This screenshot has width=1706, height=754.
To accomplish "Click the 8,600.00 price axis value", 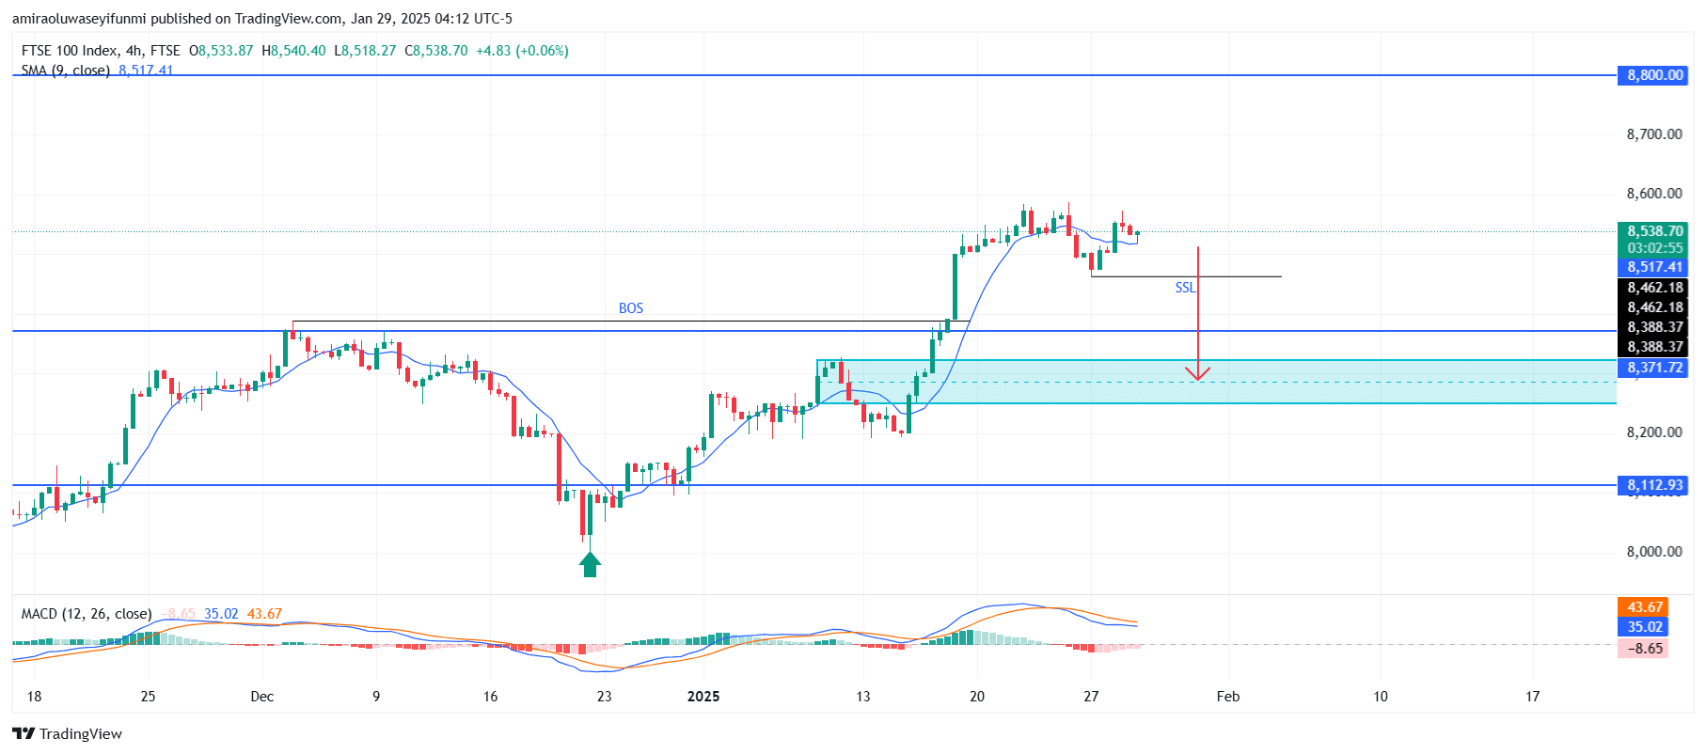I will click(x=1654, y=194).
